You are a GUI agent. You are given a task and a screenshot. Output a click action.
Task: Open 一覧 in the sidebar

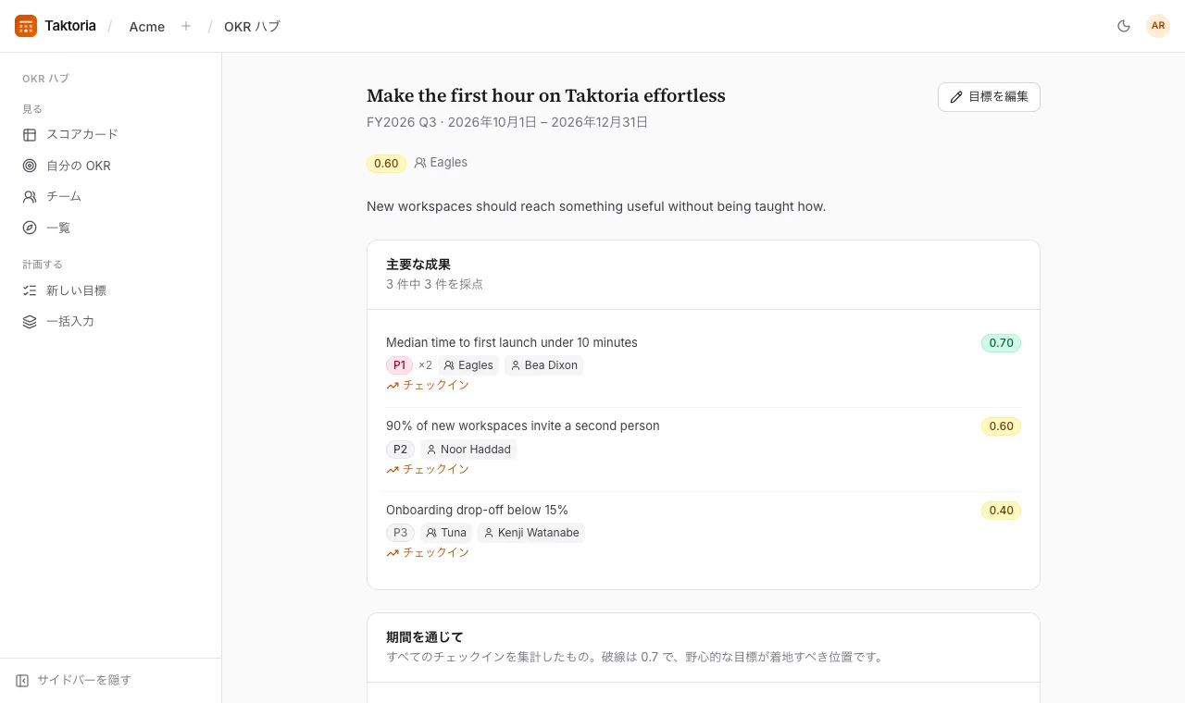110,228
